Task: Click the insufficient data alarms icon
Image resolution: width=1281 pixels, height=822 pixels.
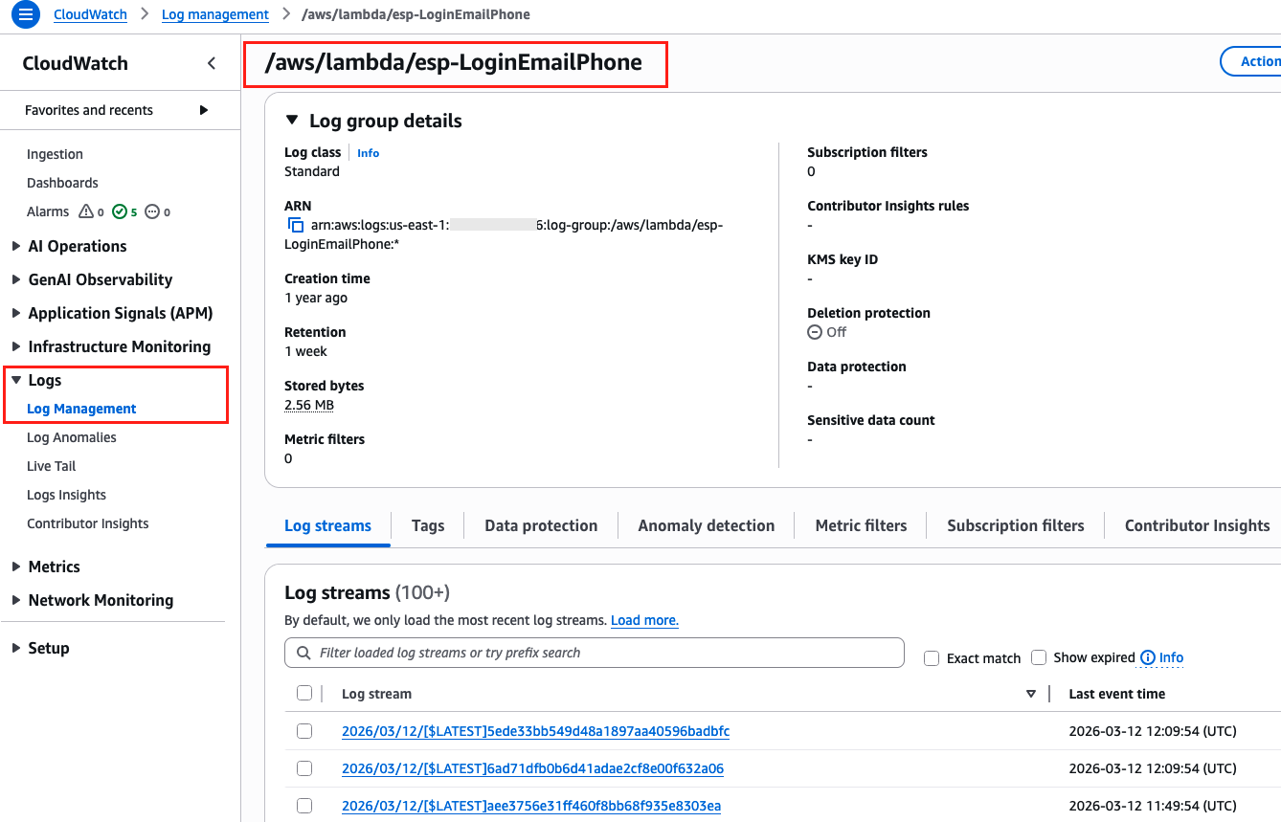Action: pyautogui.click(x=152, y=211)
